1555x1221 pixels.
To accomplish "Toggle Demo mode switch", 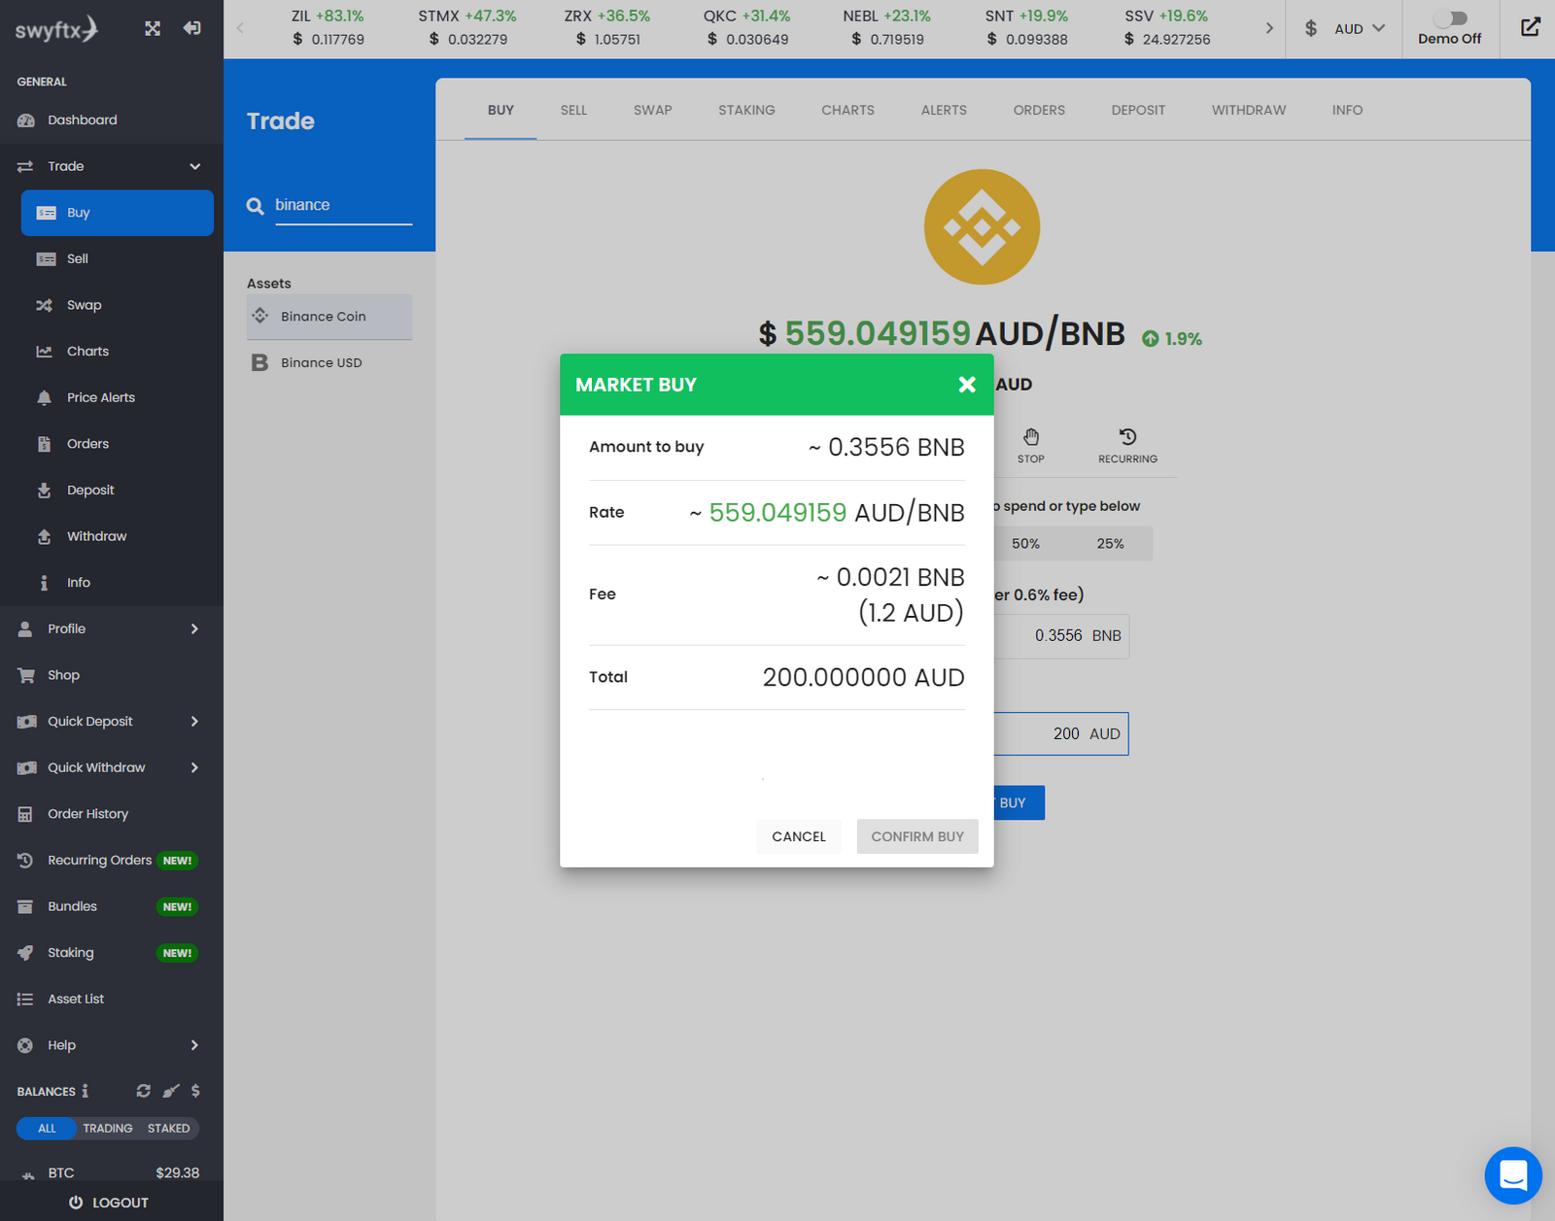I will (x=1450, y=18).
